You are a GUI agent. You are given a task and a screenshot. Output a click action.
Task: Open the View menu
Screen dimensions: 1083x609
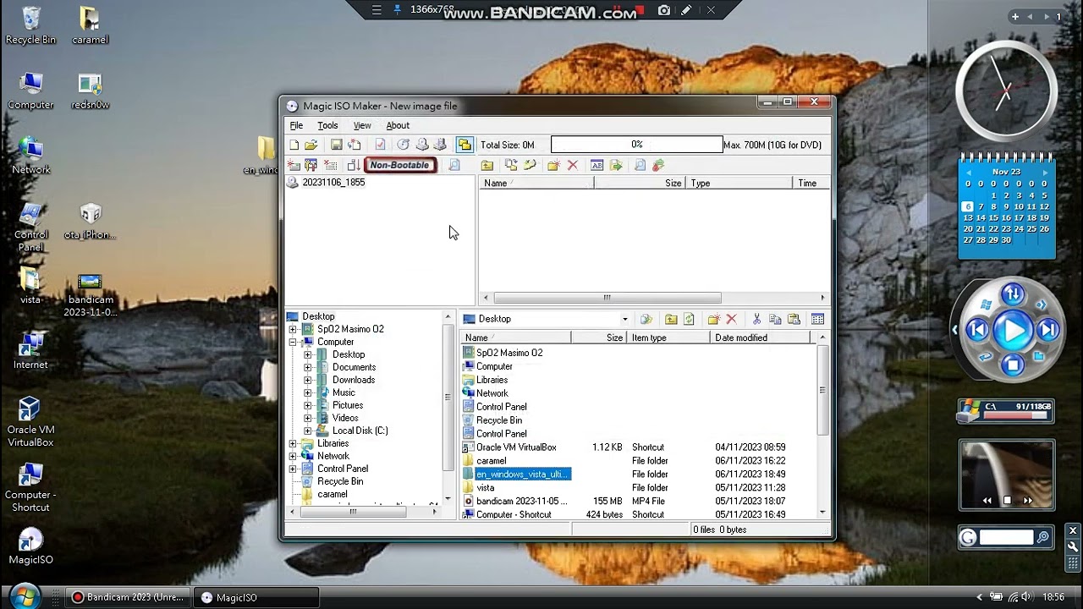click(362, 125)
